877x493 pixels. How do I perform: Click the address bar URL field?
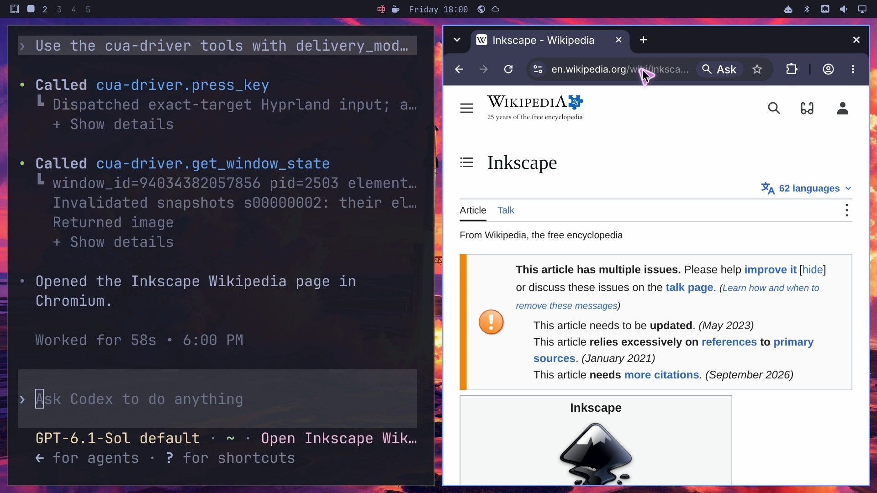point(619,69)
